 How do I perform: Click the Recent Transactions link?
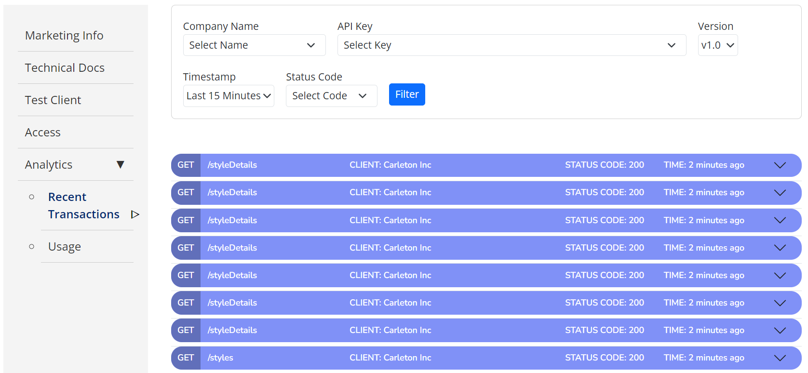(x=83, y=206)
